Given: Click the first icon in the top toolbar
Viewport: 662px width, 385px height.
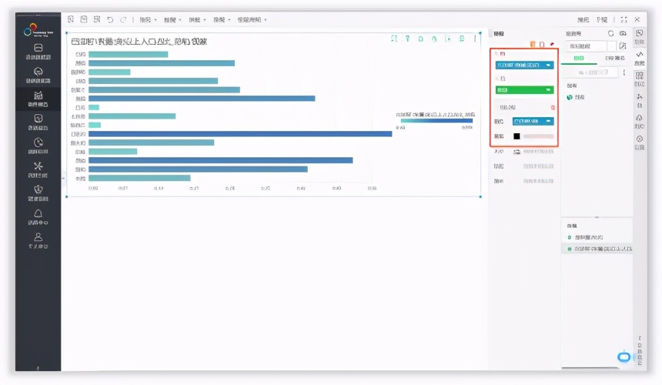Looking at the screenshot, I should coord(71,19).
